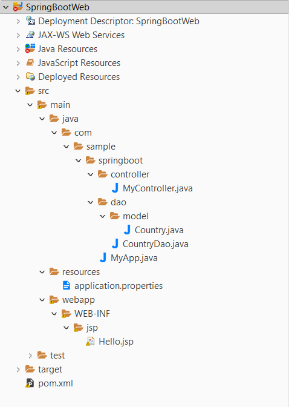
Task: Select the resources folder label
Action: [x=81, y=272]
